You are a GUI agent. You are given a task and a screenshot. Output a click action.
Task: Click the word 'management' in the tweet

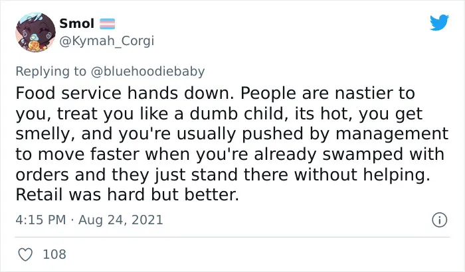pos(392,134)
